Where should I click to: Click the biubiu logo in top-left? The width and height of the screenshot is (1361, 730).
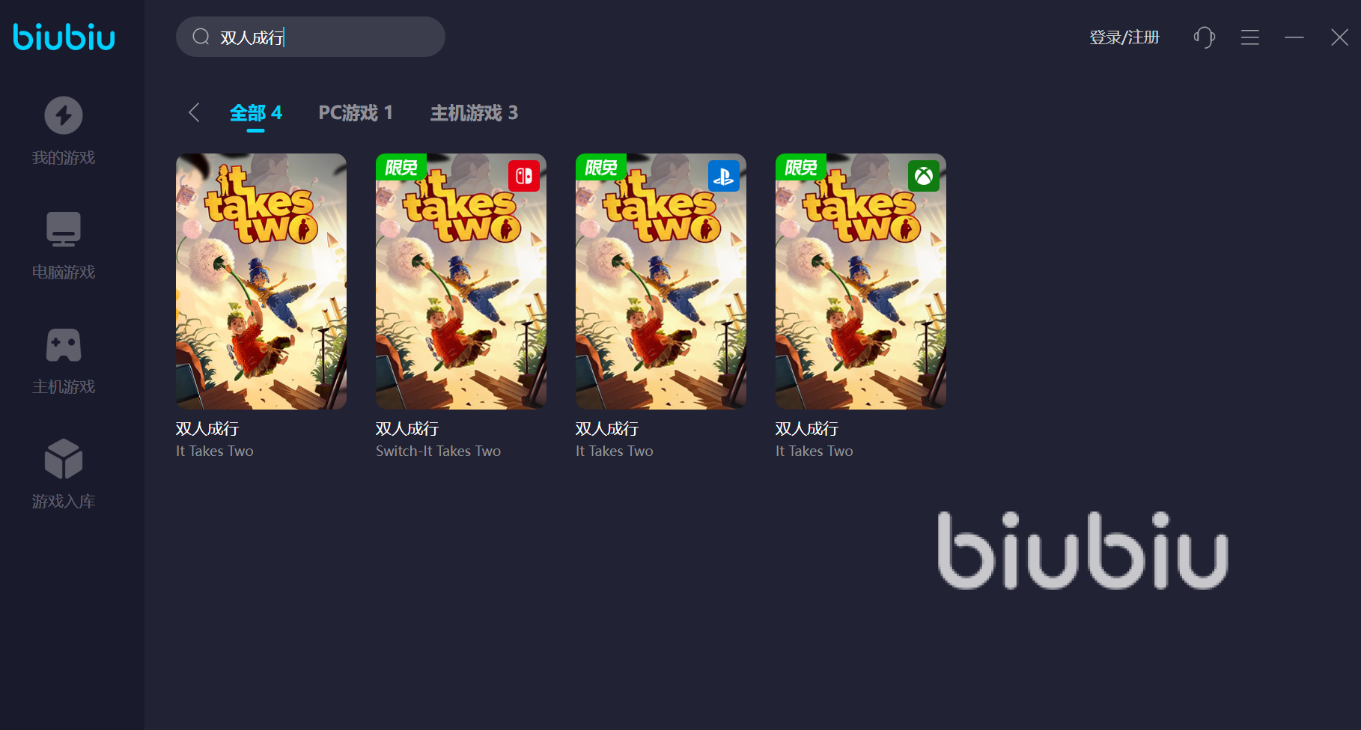[x=64, y=36]
